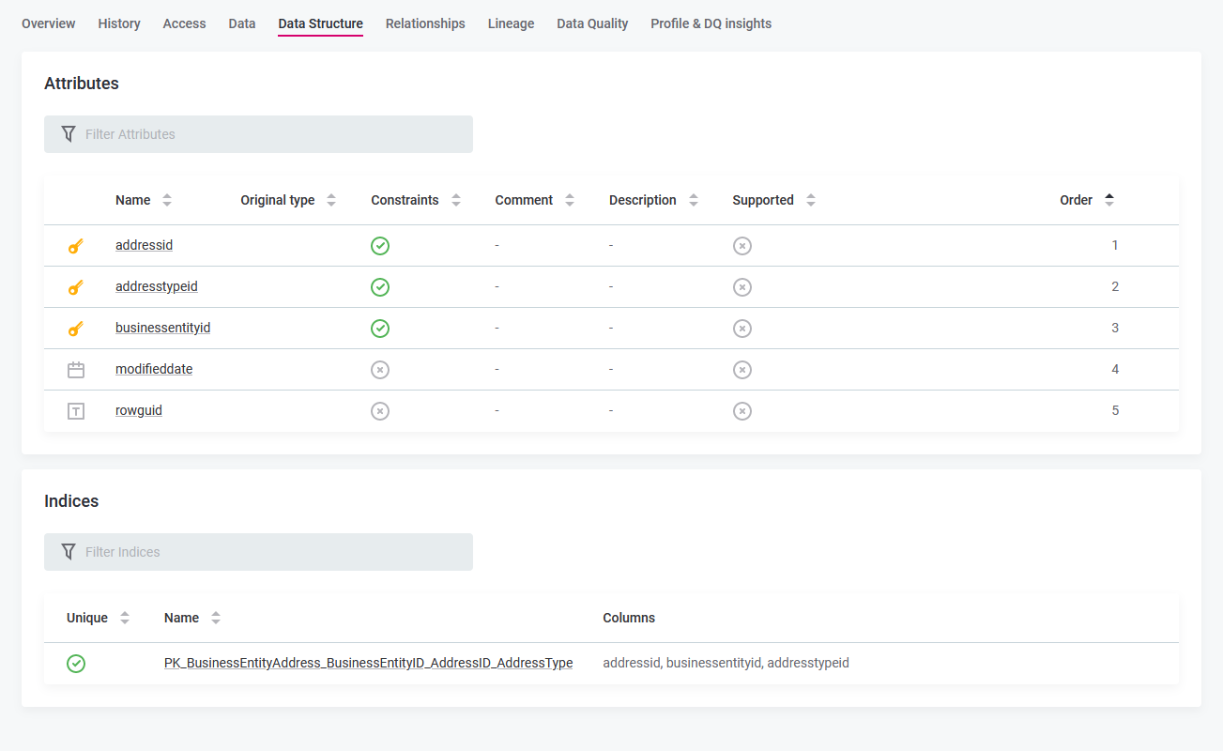Switch to the Lineage tab
The height and width of the screenshot is (751, 1223).
pos(511,23)
